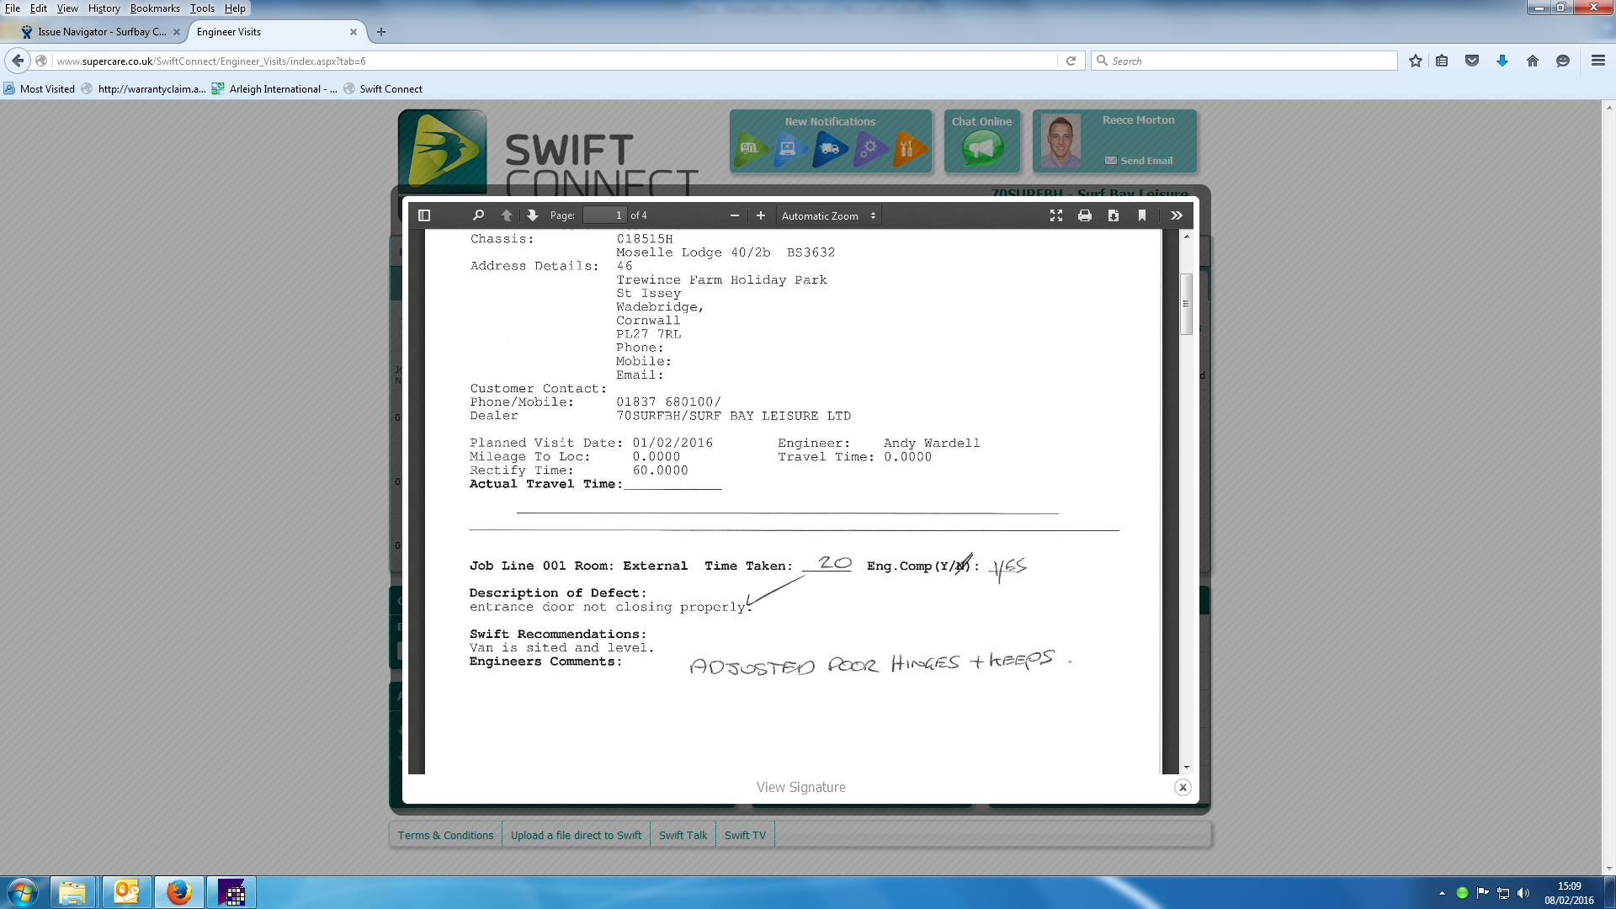Print the PDF document
The width and height of the screenshot is (1616, 909).
pyautogui.click(x=1085, y=215)
